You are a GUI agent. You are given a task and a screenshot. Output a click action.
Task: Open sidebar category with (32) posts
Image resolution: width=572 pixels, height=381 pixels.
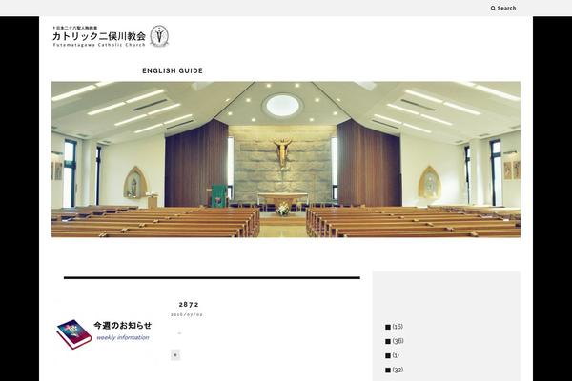(x=395, y=371)
